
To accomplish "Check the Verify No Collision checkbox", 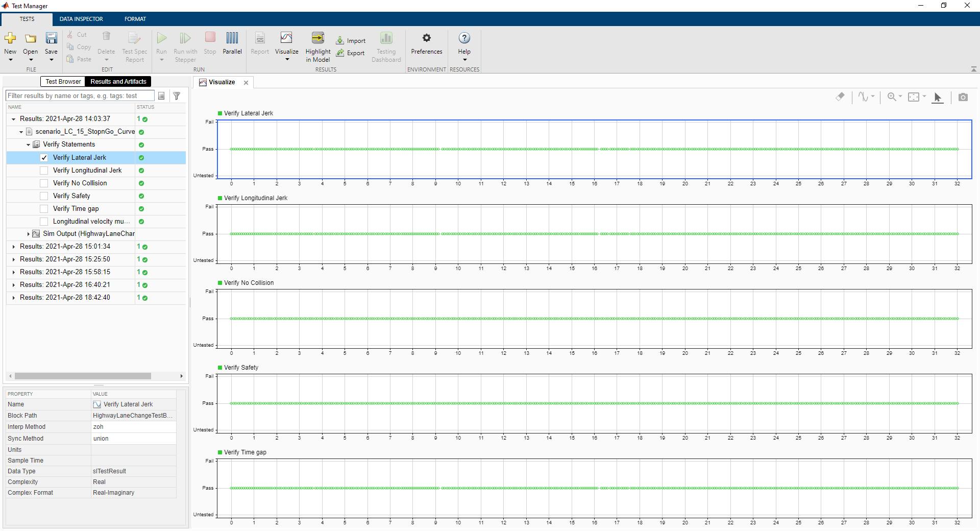I will [44, 183].
